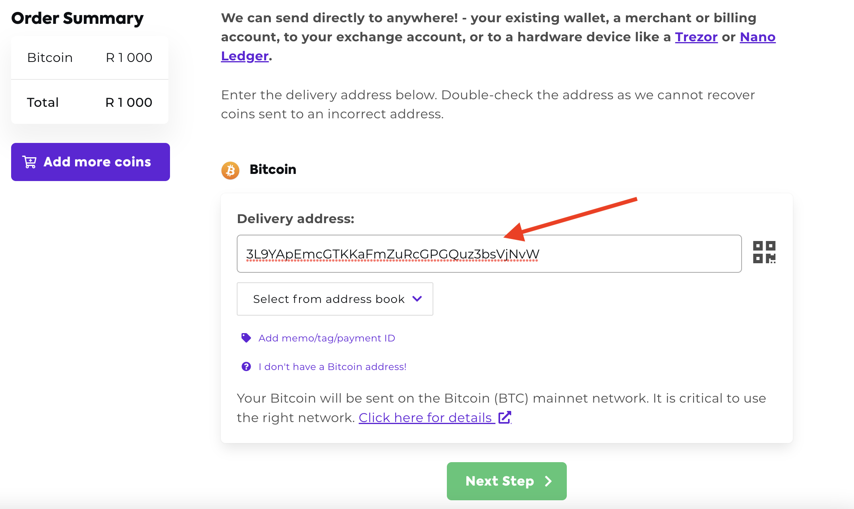
Task: Click the shopping cart icon on Add more coins
Action: [29, 162]
